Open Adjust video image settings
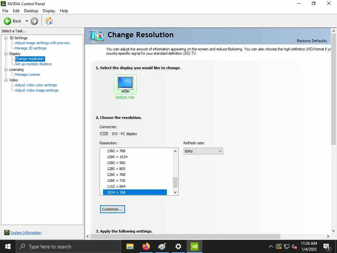The image size is (337, 253). [37, 90]
